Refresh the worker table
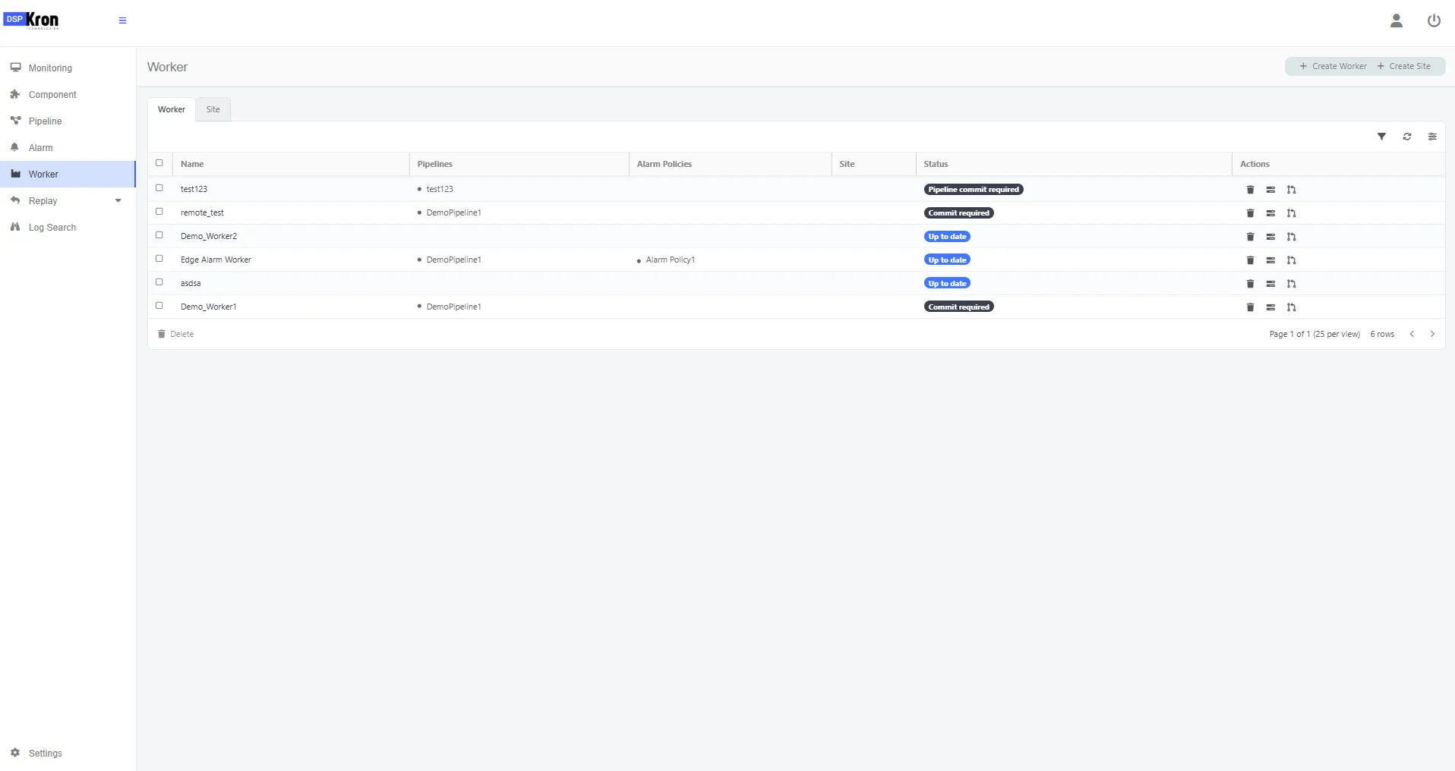The width and height of the screenshot is (1455, 771). (x=1407, y=137)
